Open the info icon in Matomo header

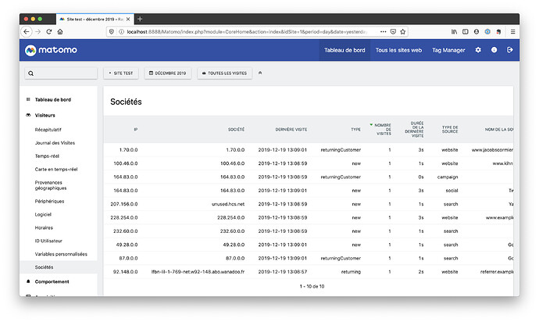[x=494, y=50]
